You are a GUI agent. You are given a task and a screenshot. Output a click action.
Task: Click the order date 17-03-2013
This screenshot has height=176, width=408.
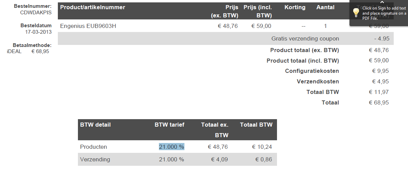tap(38, 32)
